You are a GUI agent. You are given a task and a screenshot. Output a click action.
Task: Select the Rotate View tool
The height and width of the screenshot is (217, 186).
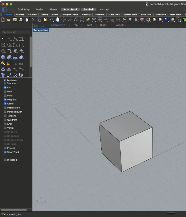tap(64, 20)
